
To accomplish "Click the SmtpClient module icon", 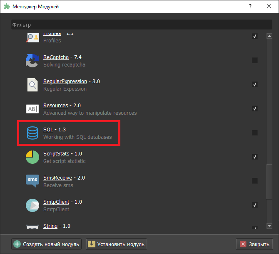I will (x=32, y=205).
